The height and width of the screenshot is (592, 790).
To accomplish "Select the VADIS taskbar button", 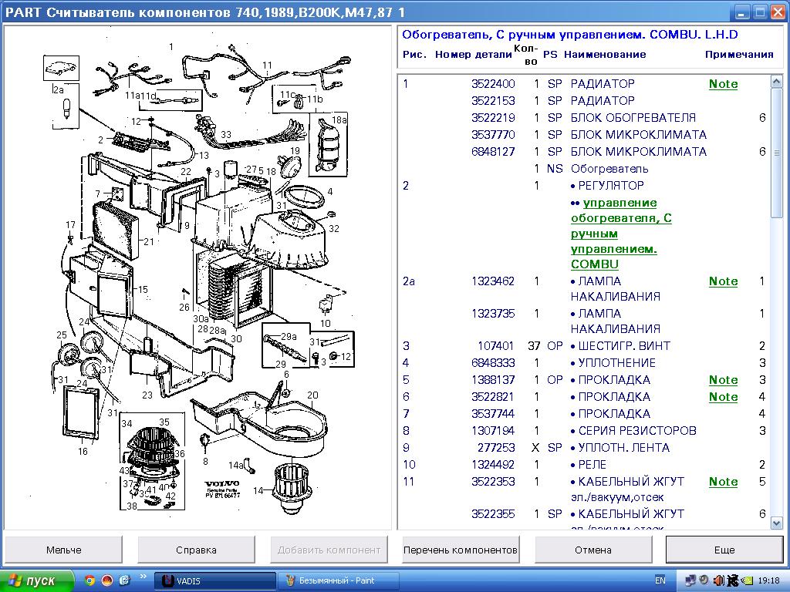I will coord(215,580).
